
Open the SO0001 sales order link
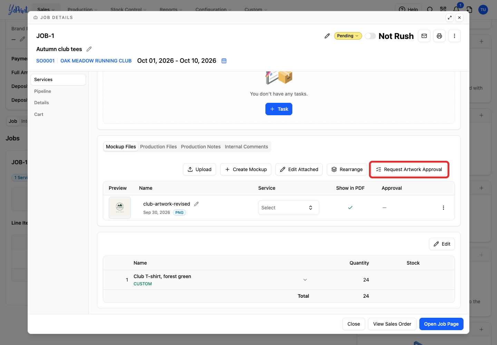point(46,61)
